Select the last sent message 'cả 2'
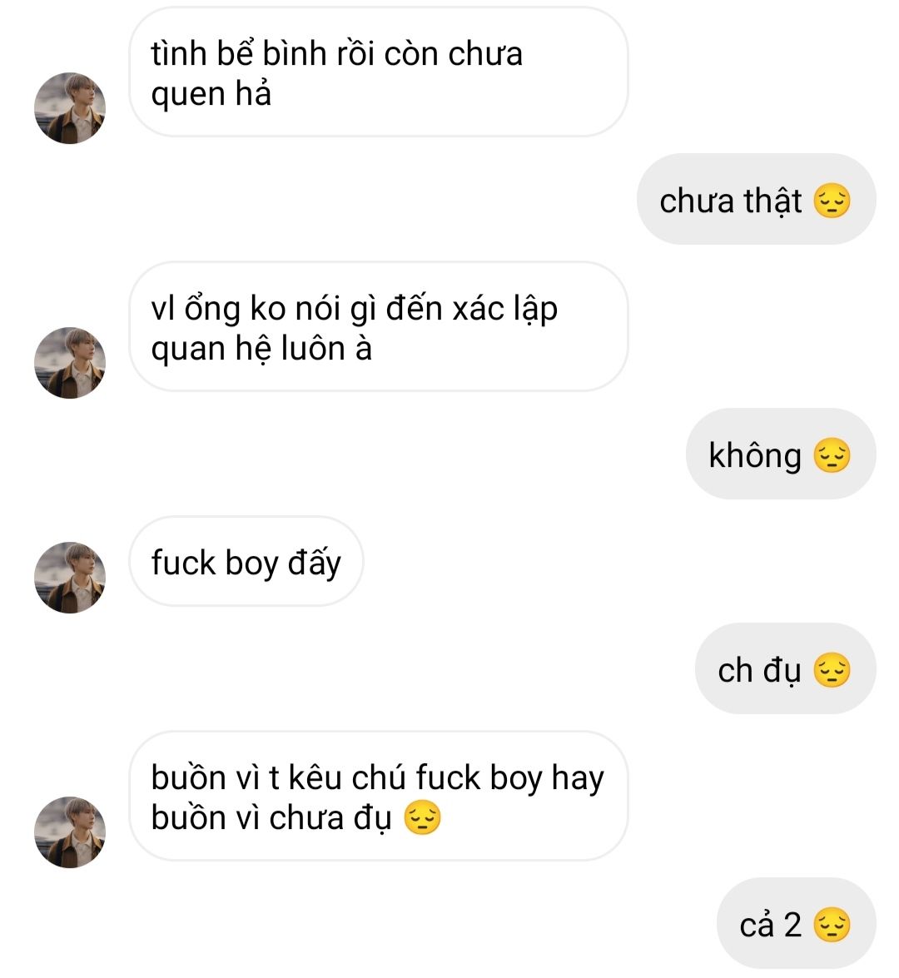This screenshot has width=899, height=978. (x=797, y=923)
